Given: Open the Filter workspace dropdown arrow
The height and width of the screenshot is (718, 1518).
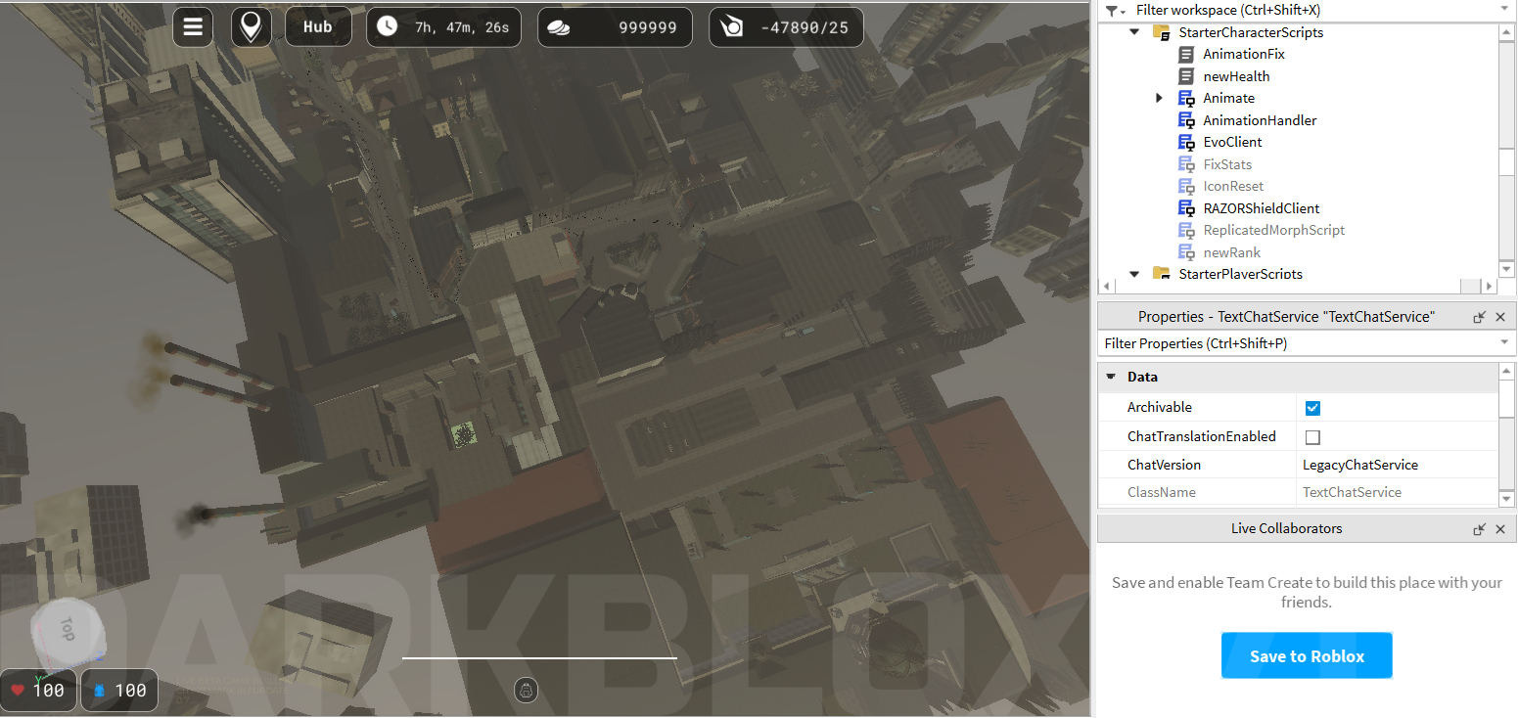Looking at the screenshot, I should pyautogui.click(x=1504, y=10).
